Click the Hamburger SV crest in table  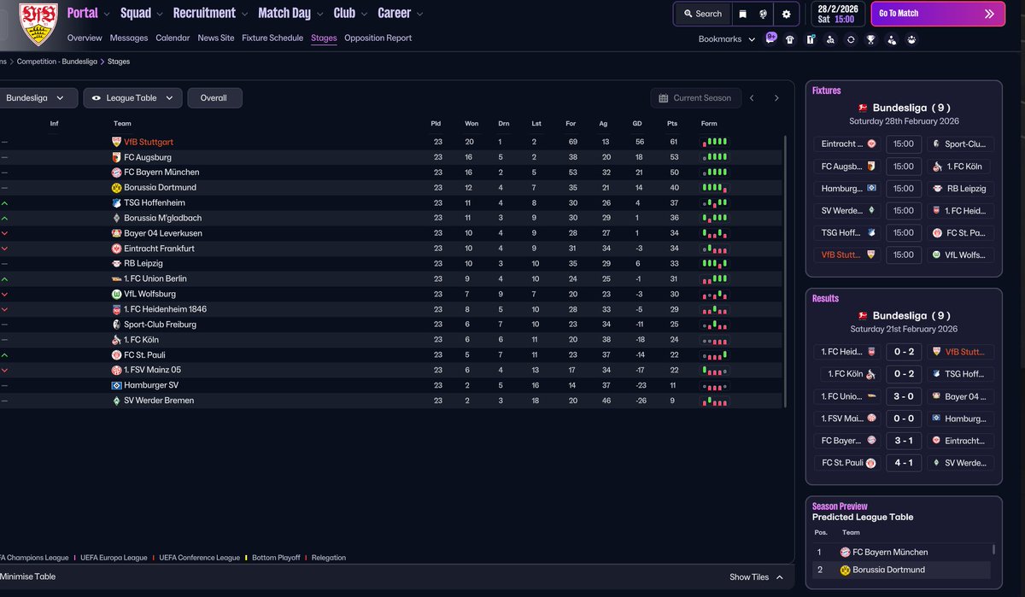click(117, 385)
